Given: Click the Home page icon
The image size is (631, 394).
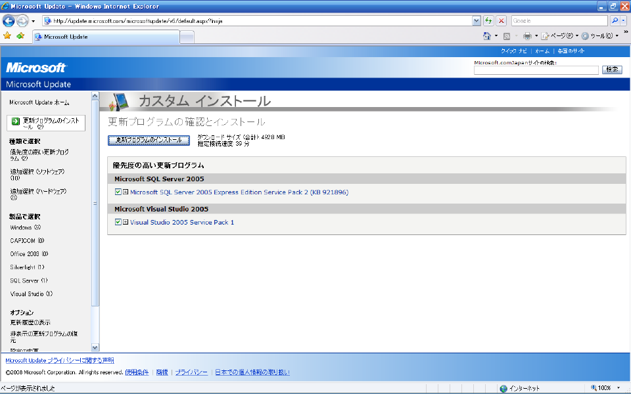Looking at the screenshot, I should click(x=487, y=35).
